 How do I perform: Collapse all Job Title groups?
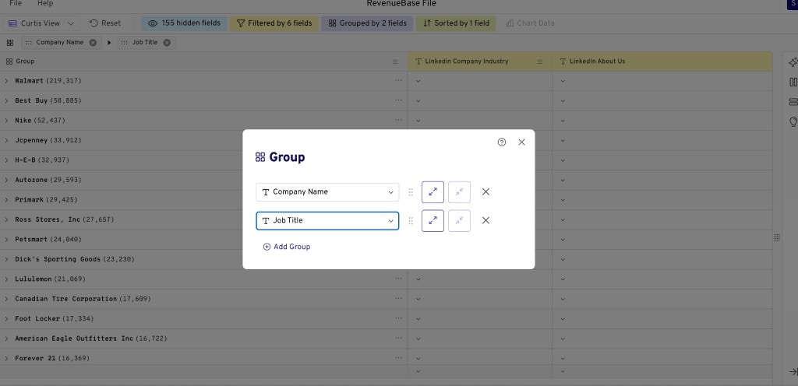tap(459, 220)
